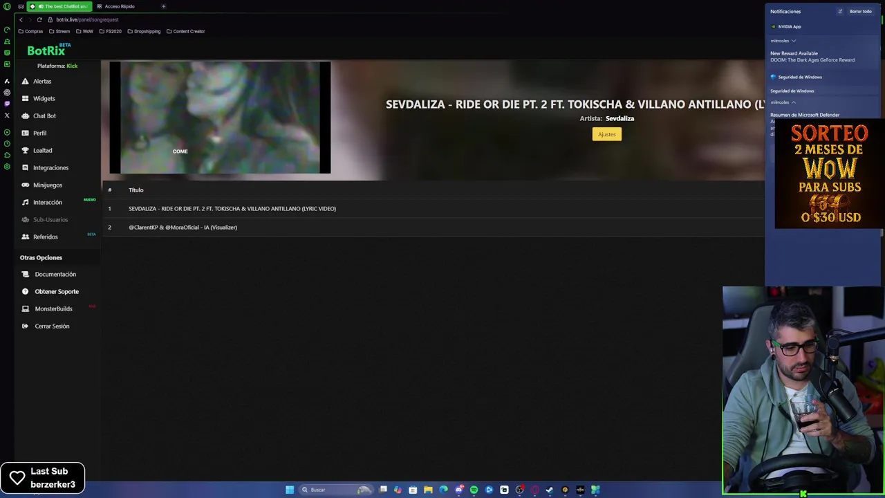Screen dimensions: 885x498
Task: Open MonsterBuilds laptop icon
Action: click(x=26, y=308)
